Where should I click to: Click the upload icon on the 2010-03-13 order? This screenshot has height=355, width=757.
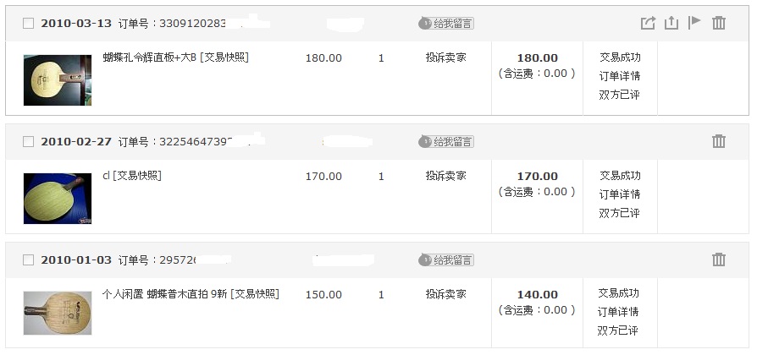pyautogui.click(x=671, y=23)
